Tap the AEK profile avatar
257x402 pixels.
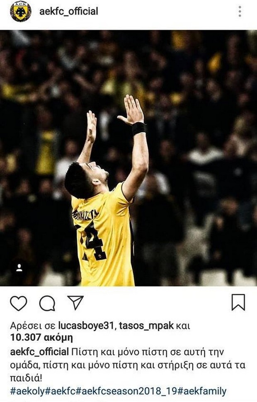click(x=21, y=11)
